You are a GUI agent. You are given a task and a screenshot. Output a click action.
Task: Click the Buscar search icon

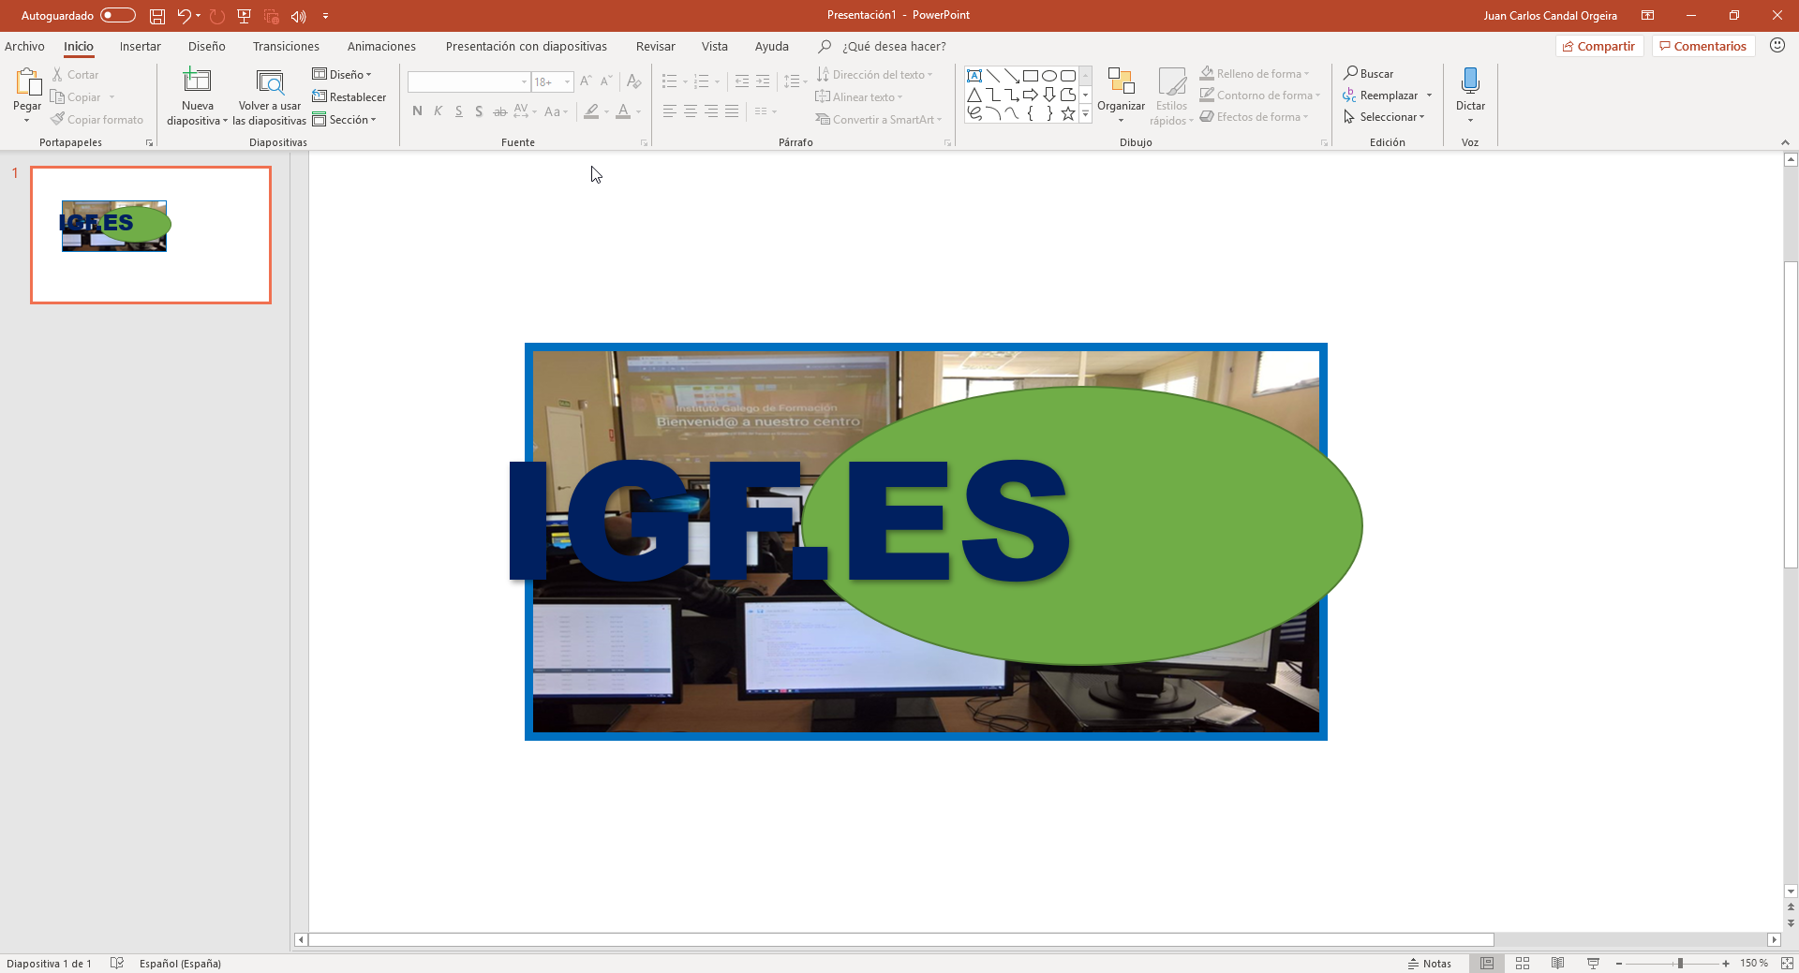pos(1352,73)
